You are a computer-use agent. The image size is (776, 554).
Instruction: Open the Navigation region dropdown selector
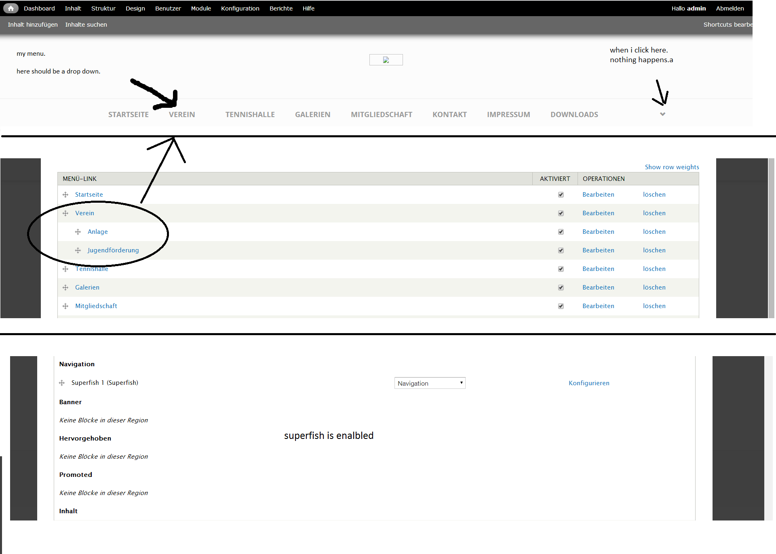pyautogui.click(x=430, y=382)
